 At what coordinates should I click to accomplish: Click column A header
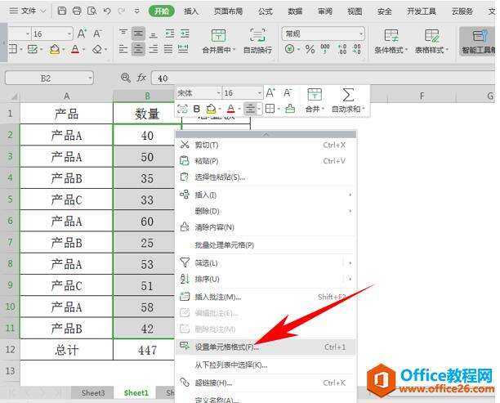pyautogui.click(x=66, y=96)
